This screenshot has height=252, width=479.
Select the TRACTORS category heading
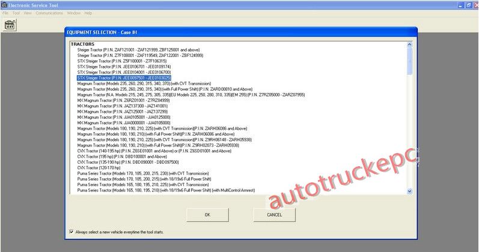click(x=82, y=44)
